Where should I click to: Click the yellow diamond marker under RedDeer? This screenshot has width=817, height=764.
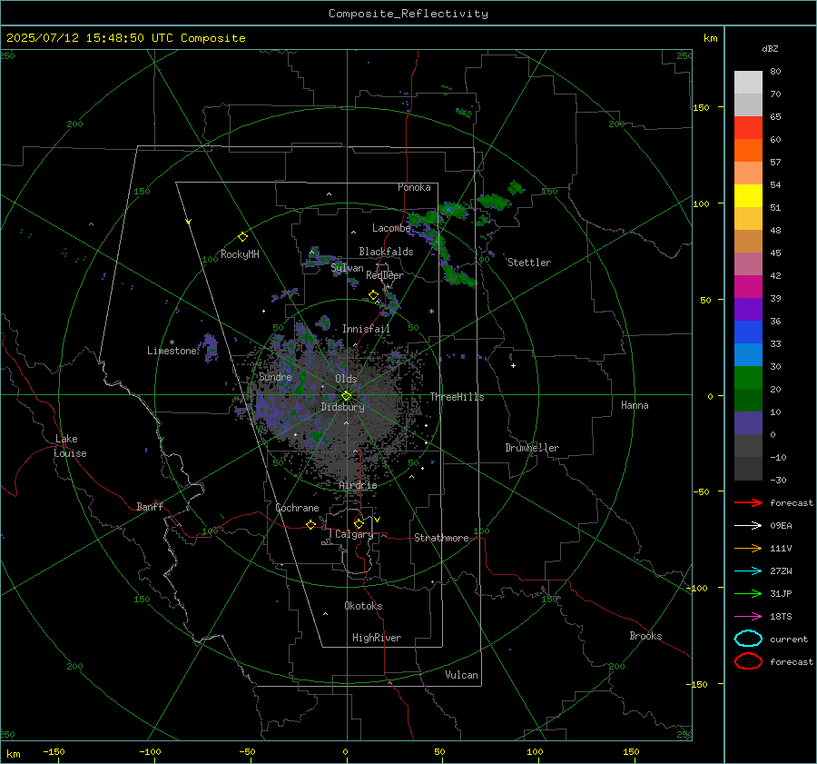pyautogui.click(x=373, y=295)
